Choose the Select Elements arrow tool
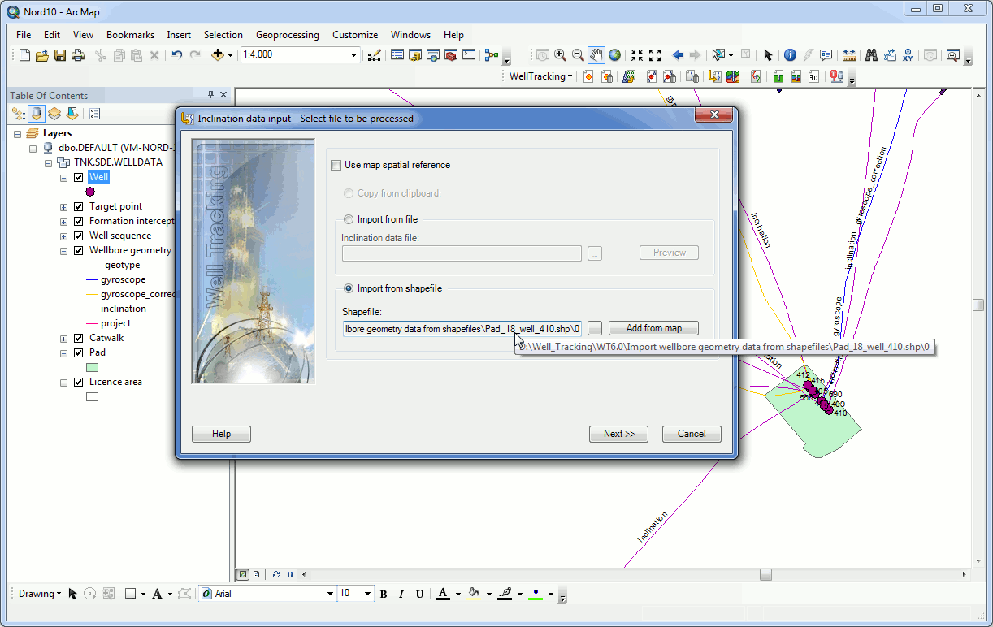Viewport: 993px width, 627px height. click(x=768, y=55)
